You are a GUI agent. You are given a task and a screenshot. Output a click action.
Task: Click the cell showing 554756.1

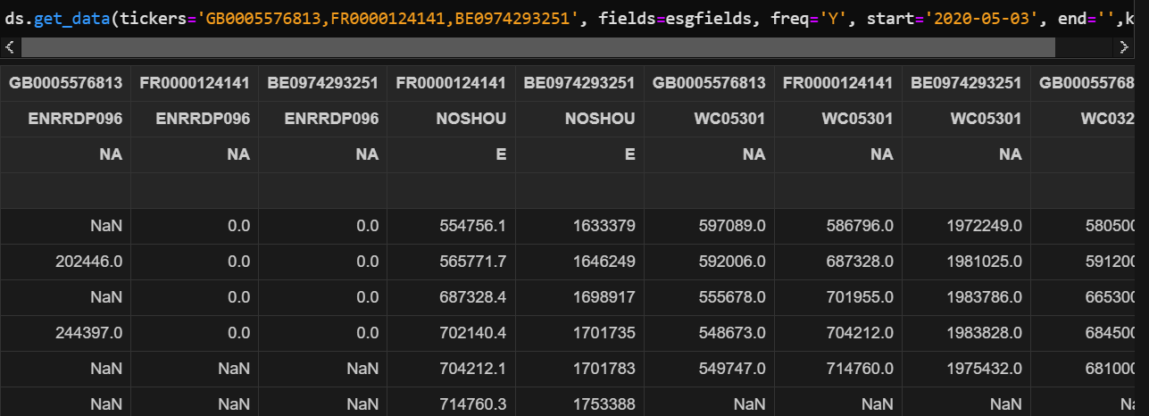coord(452,226)
